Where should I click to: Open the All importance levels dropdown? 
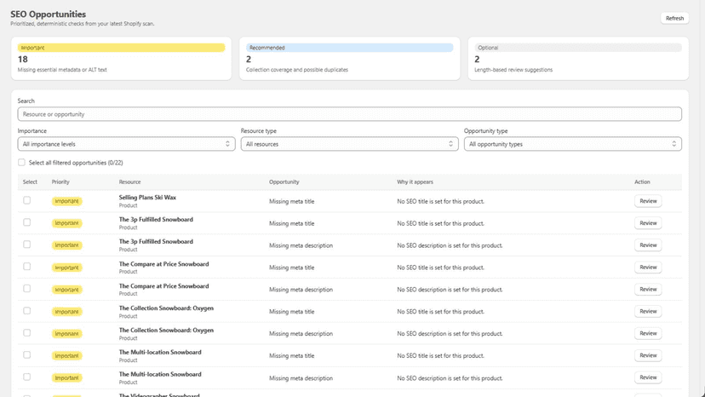pos(126,144)
